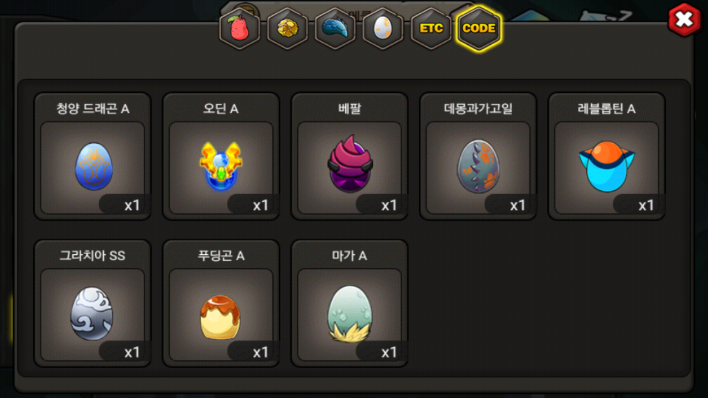The width and height of the screenshot is (708, 398).
Task: Open the blue feather category tab
Action: [335, 28]
